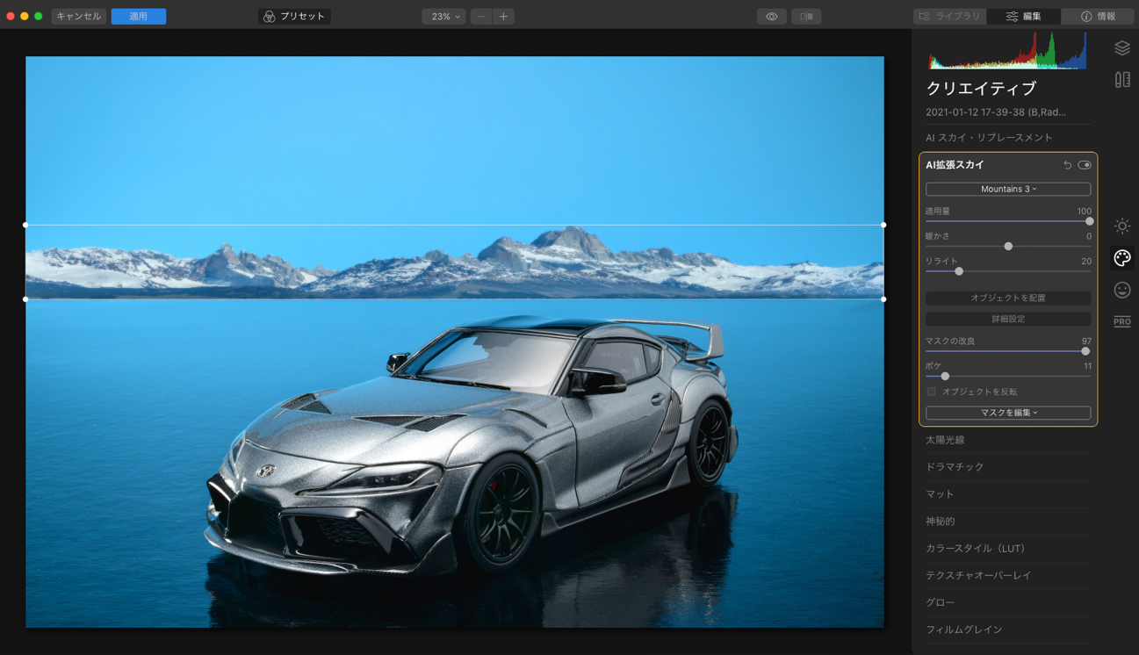Open the Layers panel icon
1139x655 pixels.
click(x=1121, y=48)
